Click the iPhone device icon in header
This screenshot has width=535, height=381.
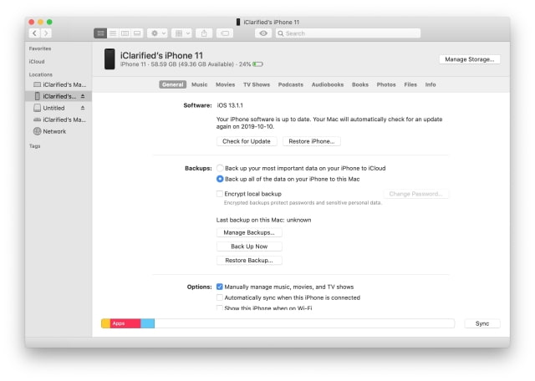point(110,59)
